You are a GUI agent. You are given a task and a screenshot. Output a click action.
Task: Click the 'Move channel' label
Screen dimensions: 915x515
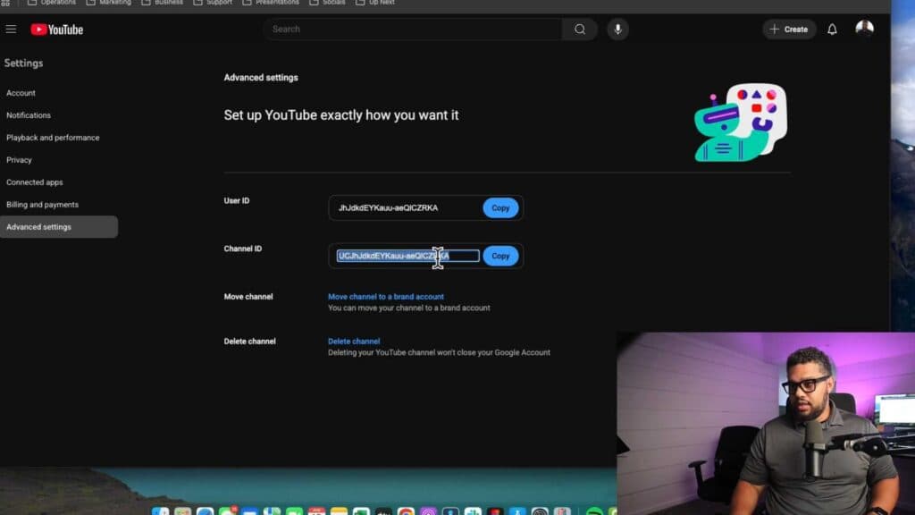[248, 297]
